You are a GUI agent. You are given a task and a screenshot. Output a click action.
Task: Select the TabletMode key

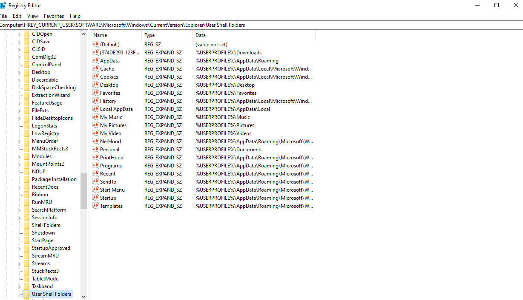(x=45, y=279)
